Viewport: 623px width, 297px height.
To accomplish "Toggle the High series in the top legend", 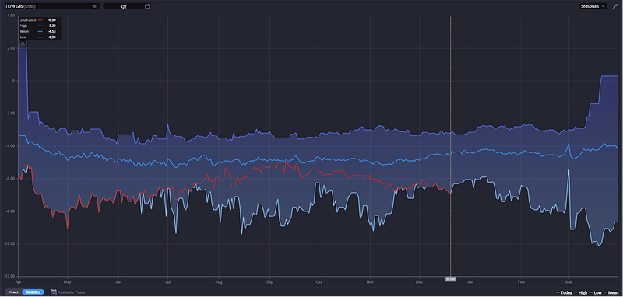I will (23, 26).
